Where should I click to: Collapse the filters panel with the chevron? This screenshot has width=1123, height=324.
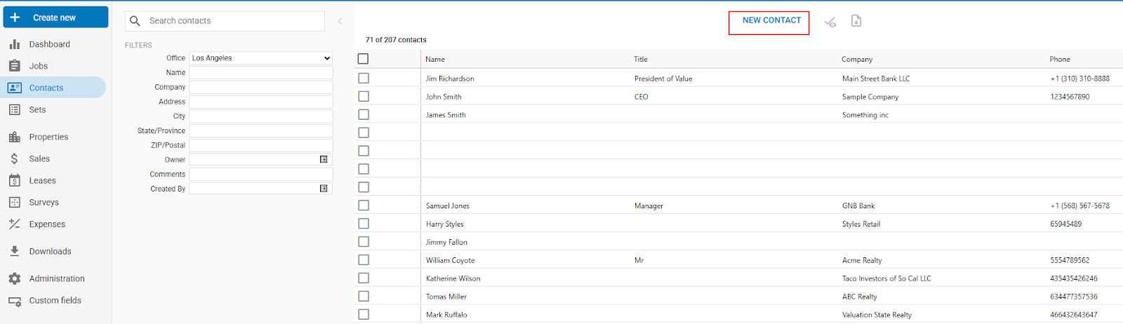pos(340,21)
